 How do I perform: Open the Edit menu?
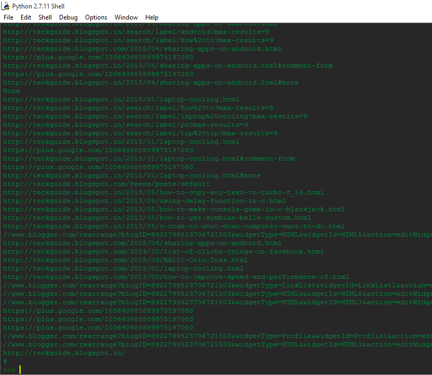(x=26, y=17)
